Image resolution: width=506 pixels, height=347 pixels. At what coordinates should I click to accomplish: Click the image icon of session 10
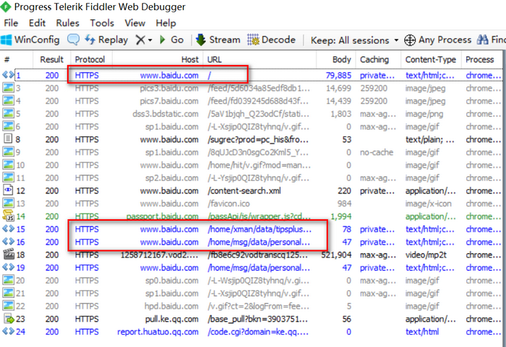(x=9, y=165)
